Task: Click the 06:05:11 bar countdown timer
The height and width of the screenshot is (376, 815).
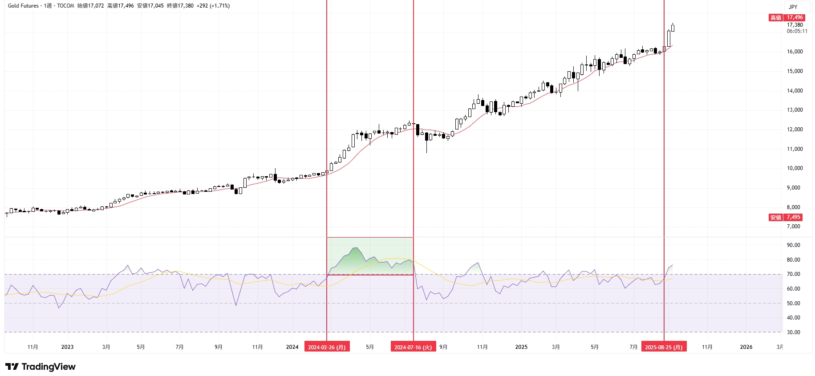Action: pos(797,31)
